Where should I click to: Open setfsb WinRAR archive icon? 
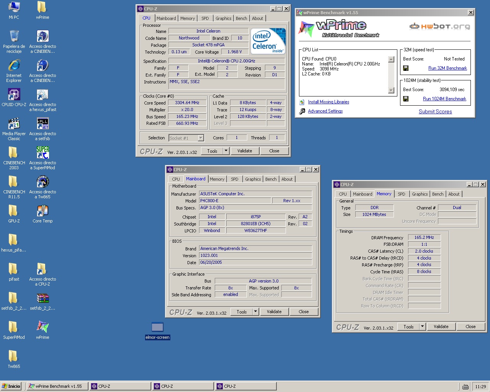click(42, 301)
